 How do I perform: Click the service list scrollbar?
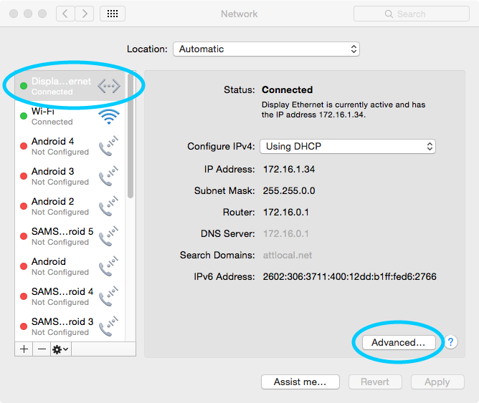(131, 136)
